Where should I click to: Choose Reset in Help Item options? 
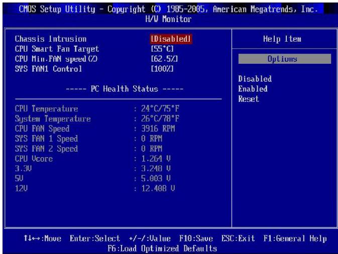249,99
